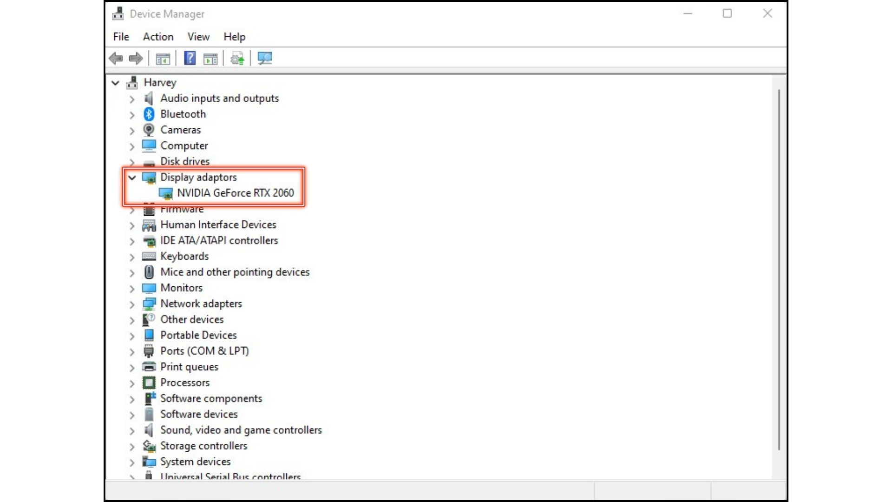The width and height of the screenshot is (892, 502).
Task: Select the Storage controllers label
Action: 203,446
